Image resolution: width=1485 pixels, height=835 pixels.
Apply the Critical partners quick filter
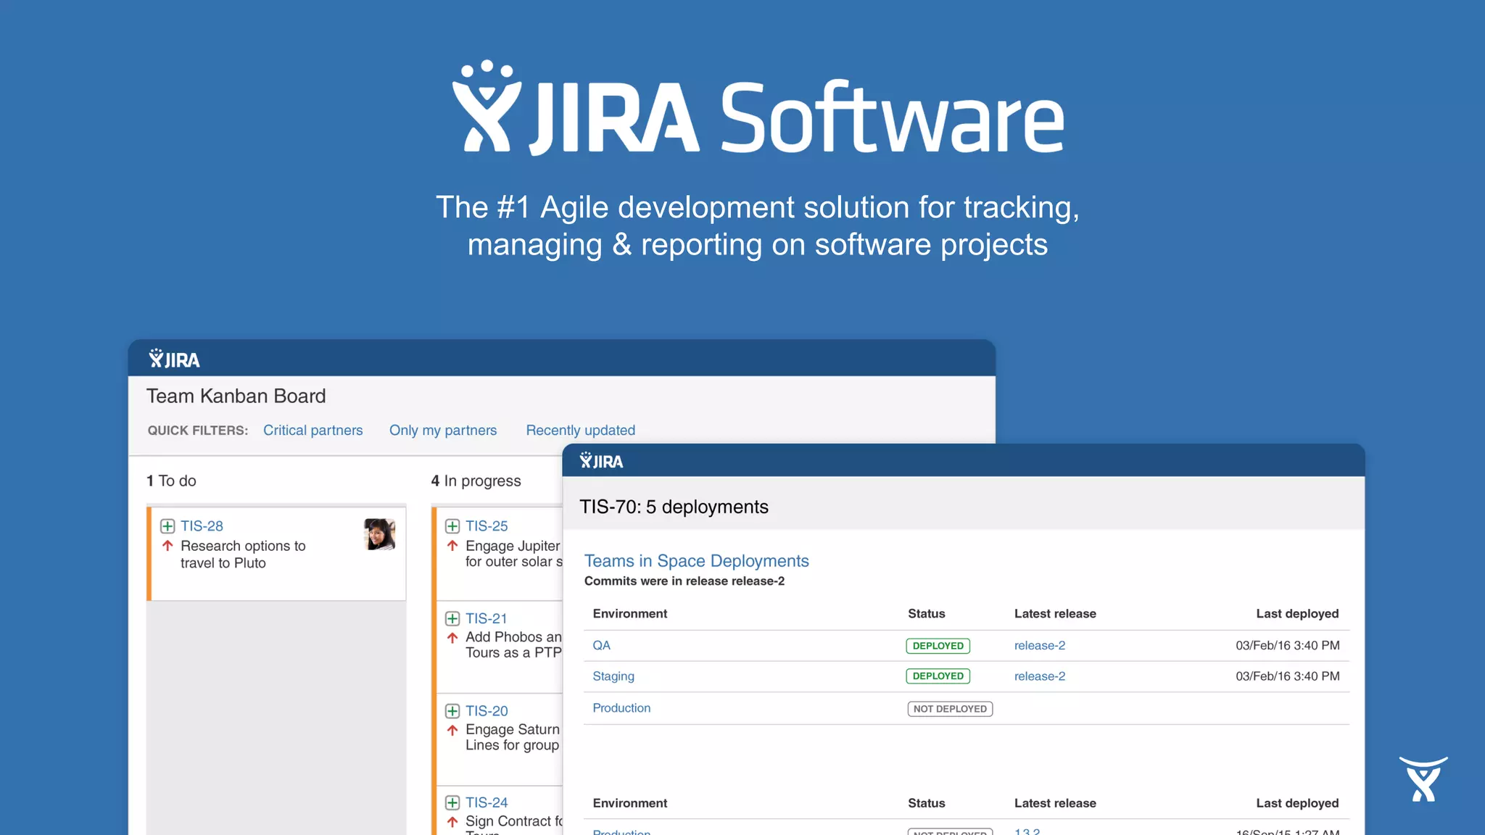pos(313,431)
